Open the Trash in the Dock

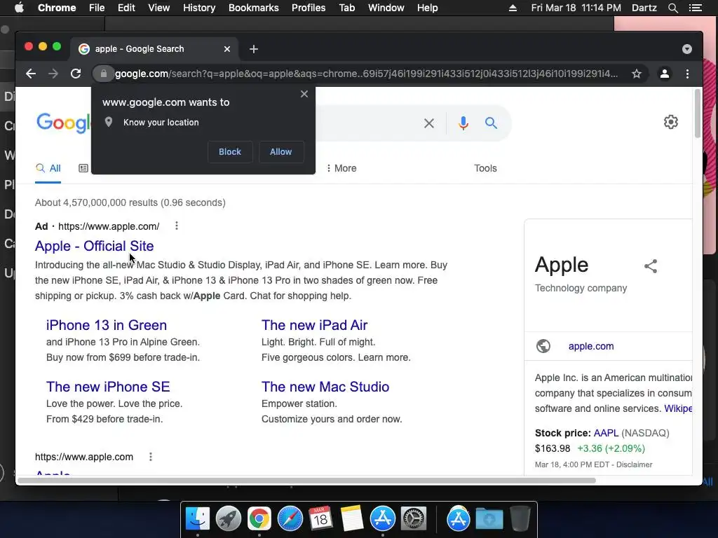(x=520, y=519)
